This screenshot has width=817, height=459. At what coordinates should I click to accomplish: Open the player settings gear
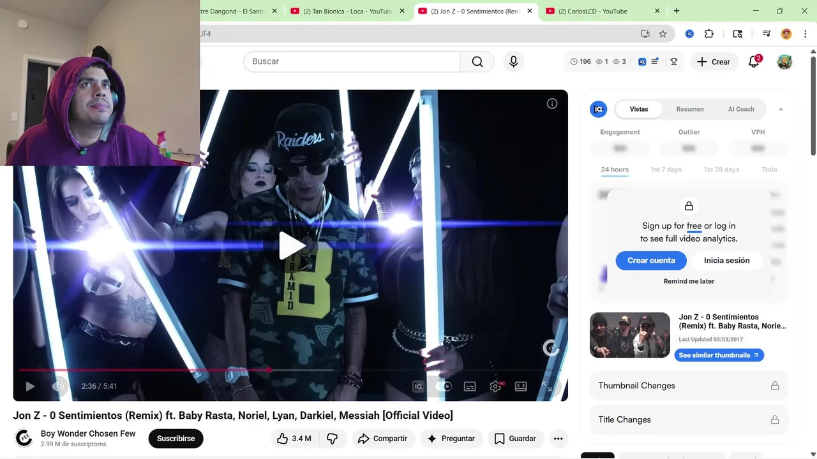(496, 386)
